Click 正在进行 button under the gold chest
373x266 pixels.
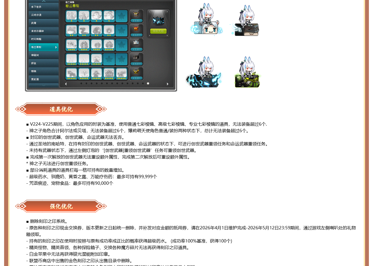pos(136,78)
